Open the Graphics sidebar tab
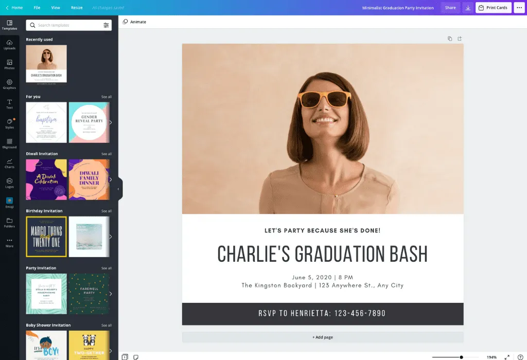Image resolution: width=527 pixels, height=360 pixels. point(9,85)
